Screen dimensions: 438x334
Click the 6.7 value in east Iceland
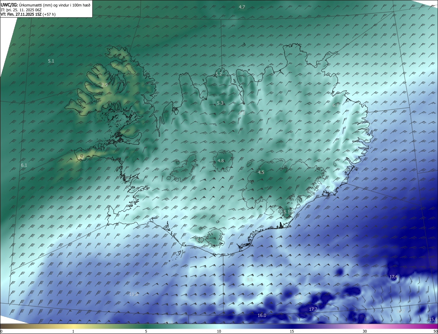[x=336, y=106]
